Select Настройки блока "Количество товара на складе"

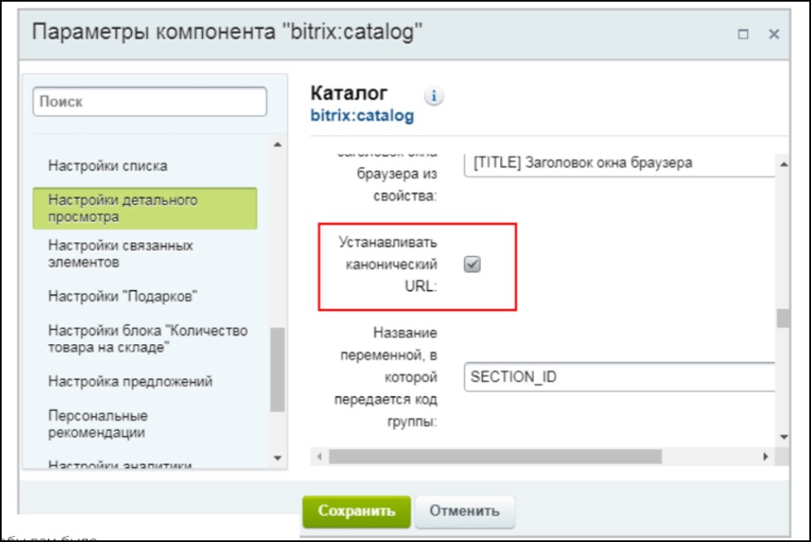(x=148, y=339)
